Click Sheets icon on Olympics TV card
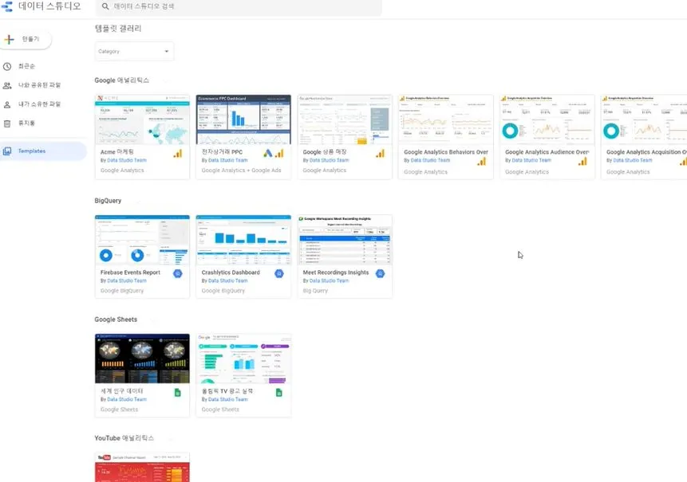The height and width of the screenshot is (482, 687). [x=278, y=393]
